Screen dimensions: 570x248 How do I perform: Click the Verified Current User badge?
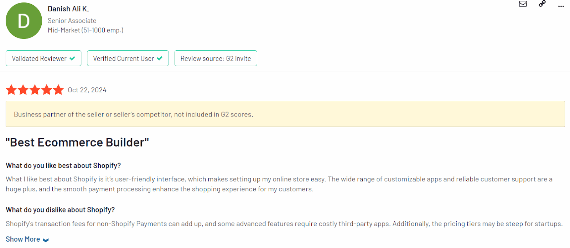click(128, 58)
